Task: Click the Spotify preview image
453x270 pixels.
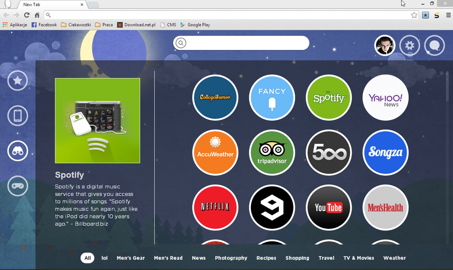Action: (x=97, y=121)
